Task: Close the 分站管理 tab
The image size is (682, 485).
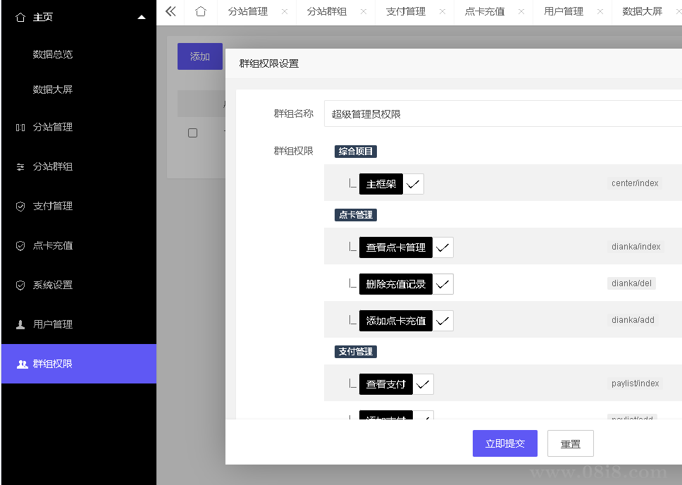Action: coord(284,12)
